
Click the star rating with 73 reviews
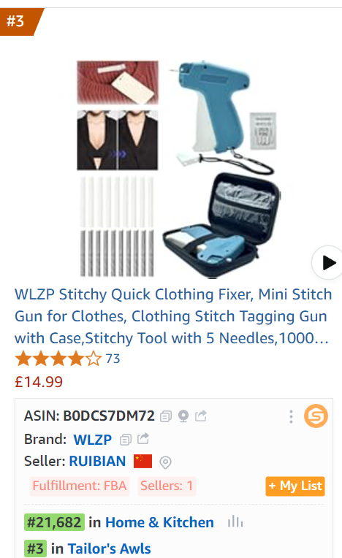(x=67, y=359)
